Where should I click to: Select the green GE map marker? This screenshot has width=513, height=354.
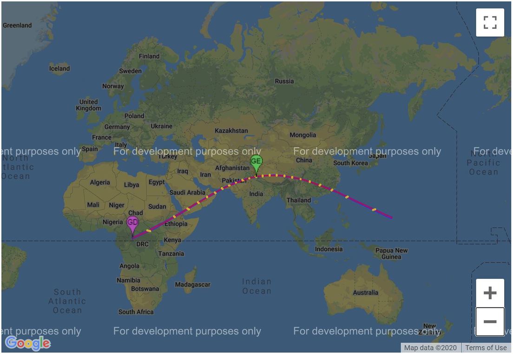[256, 163]
